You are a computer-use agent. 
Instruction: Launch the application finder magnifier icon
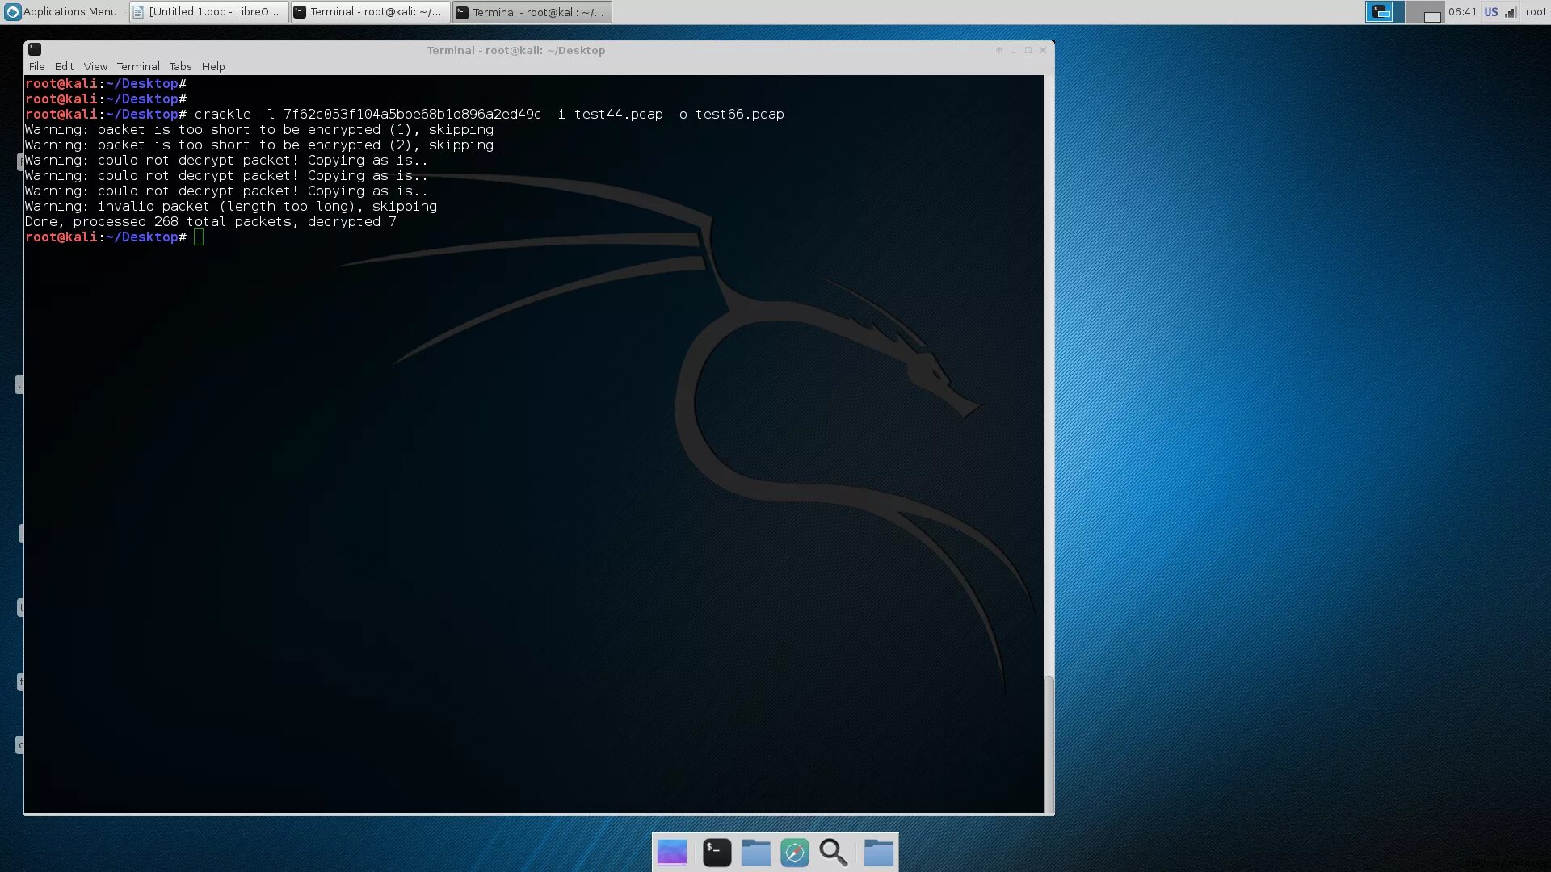833,853
